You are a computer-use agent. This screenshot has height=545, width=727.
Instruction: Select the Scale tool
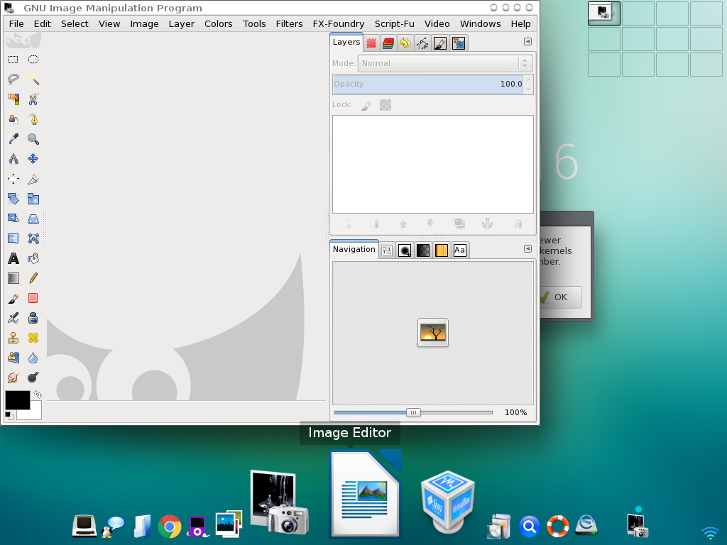click(x=33, y=199)
